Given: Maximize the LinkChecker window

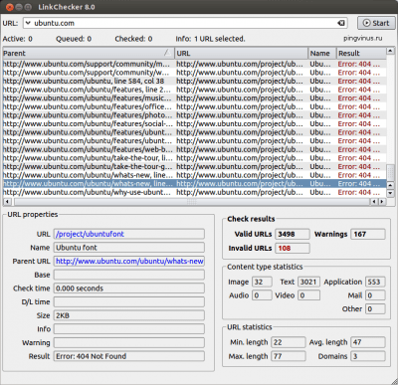Looking at the screenshot, I should pos(28,7).
